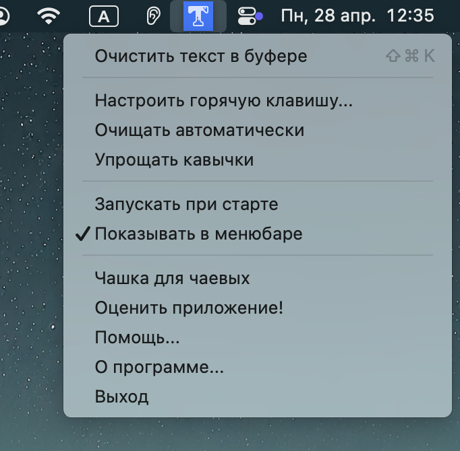Uncheck 'Показывать в менюбаре'
The image size is (460, 451).
click(258, 234)
